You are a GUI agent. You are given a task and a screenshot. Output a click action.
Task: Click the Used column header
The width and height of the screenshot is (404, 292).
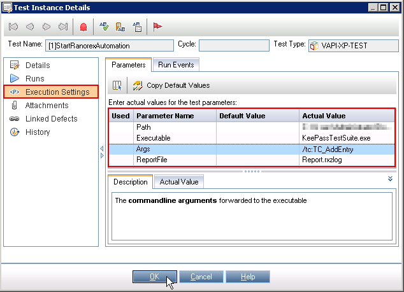click(121, 116)
